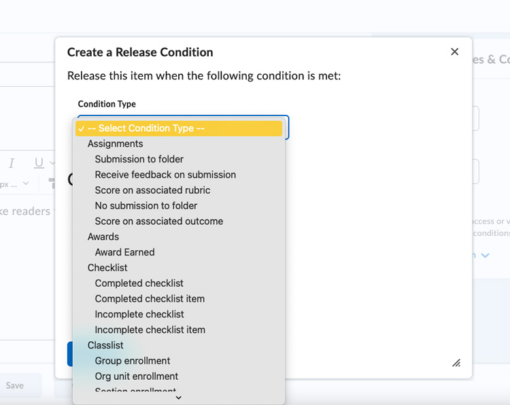The height and width of the screenshot is (405, 510).
Task: Choose 'Award Earned' condition type
Action: [124, 252]
